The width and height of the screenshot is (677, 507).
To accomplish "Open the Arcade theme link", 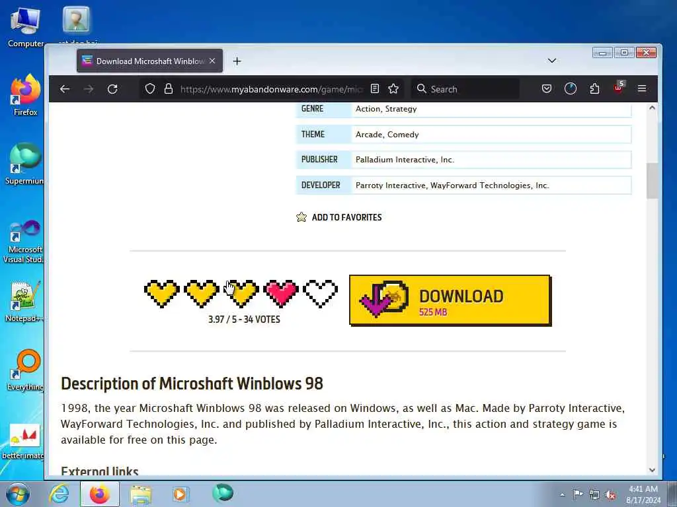I will [x=369, y=135].
